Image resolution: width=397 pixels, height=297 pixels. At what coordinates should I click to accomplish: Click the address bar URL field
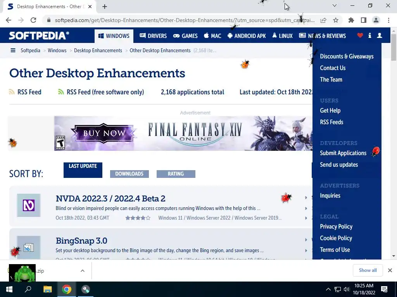[185, 20]
